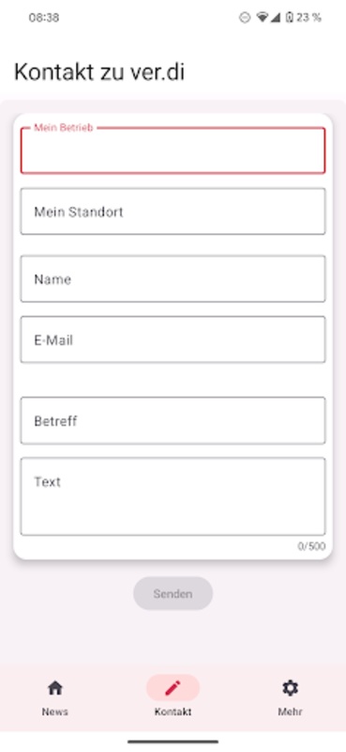Switch to the News tab label
This screenshot has height=752, width=346.
tap(55, 712)
